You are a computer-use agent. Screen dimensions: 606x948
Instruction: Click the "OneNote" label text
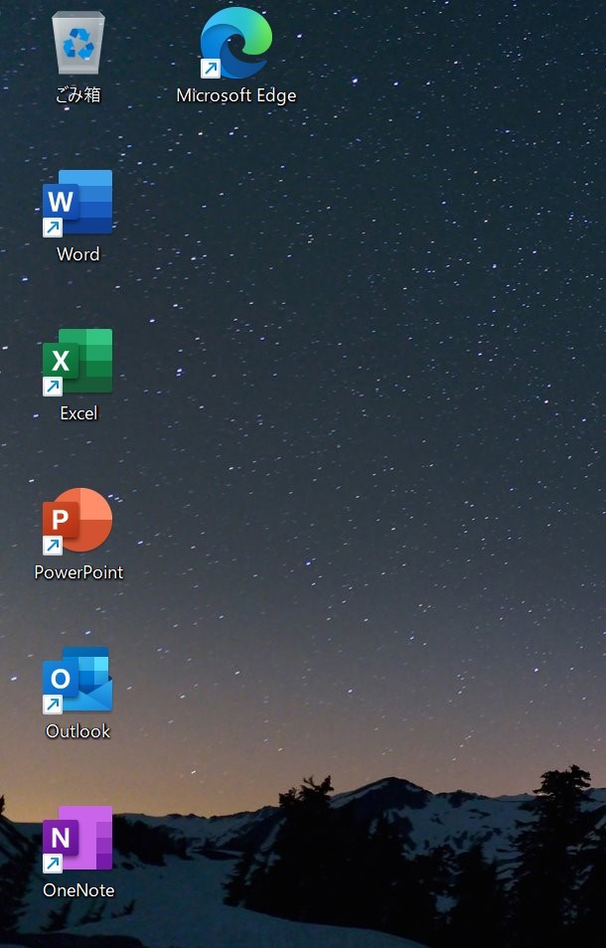coord(78,890)
